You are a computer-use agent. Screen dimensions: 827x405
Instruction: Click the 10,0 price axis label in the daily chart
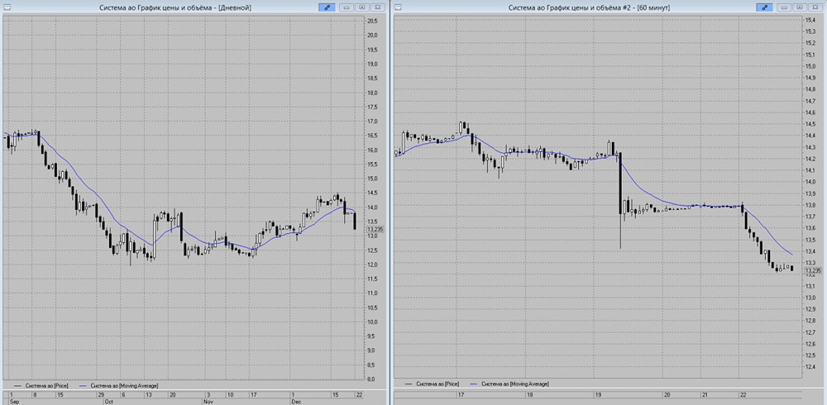pyautogui.click(x=372, y=322)
